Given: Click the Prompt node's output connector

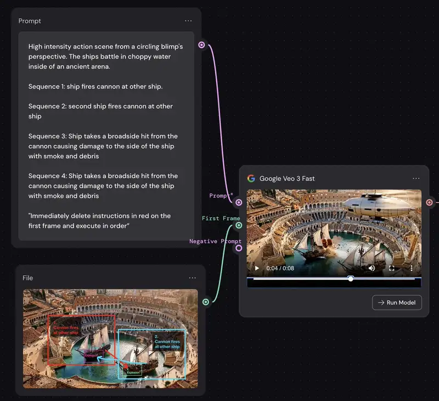Looking at the screenshot, I should [x=201, y=45].
